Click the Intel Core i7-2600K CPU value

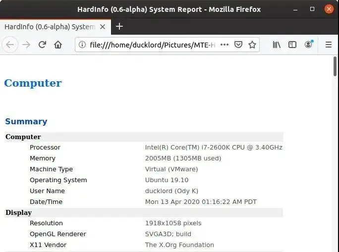pos(214,147)
